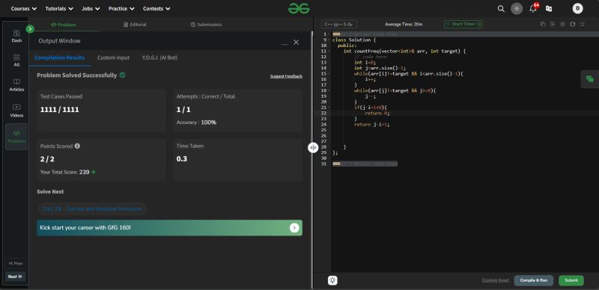Open editor settings gear icon

[562, 24]
